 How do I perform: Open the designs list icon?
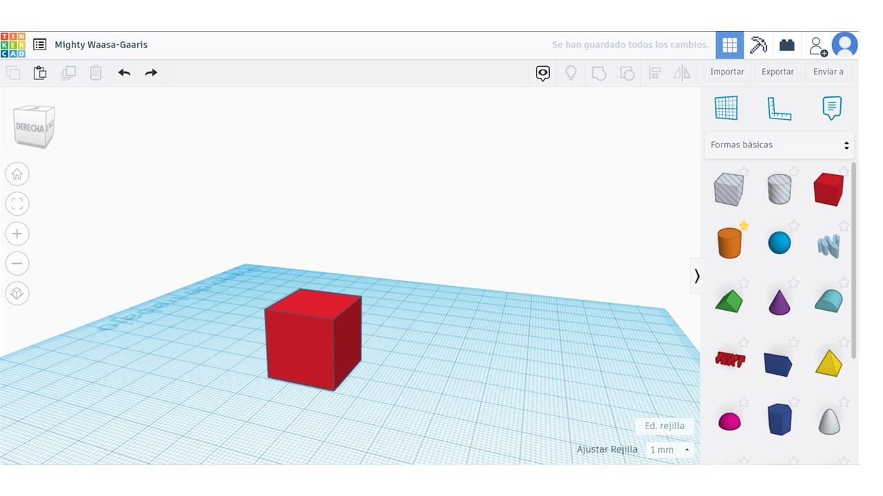(x=40, y=45)
